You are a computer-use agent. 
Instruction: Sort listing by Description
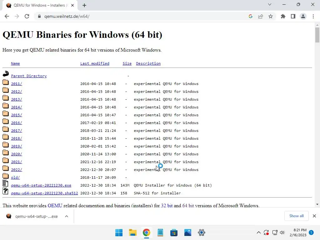148,63
